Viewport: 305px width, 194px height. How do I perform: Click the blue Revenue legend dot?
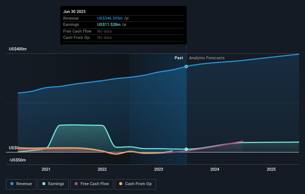point(12,184)
